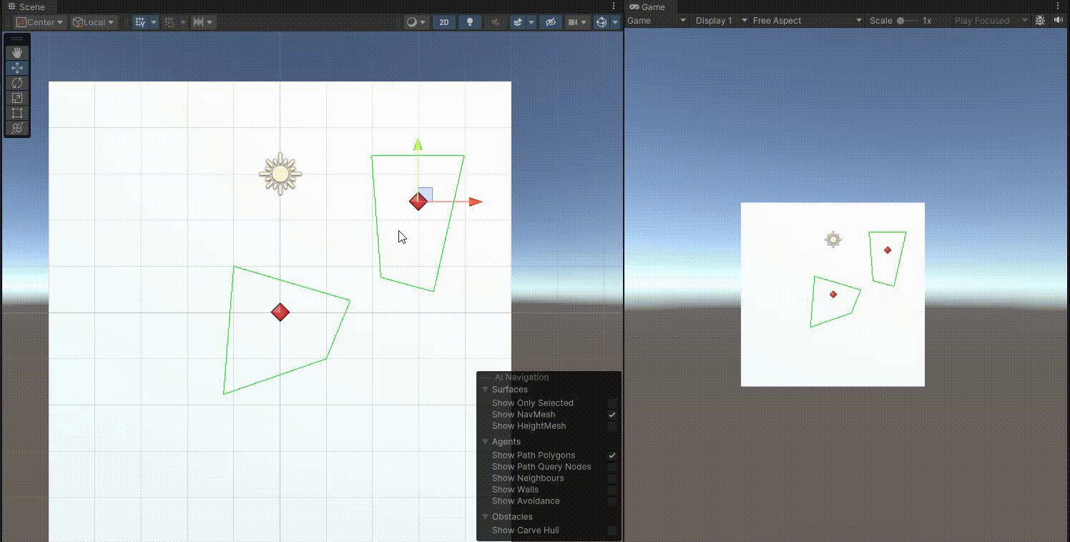This screenshot has width=1070, height=542.
Task: Open the Display 1 dropdown
Action: 721,21
